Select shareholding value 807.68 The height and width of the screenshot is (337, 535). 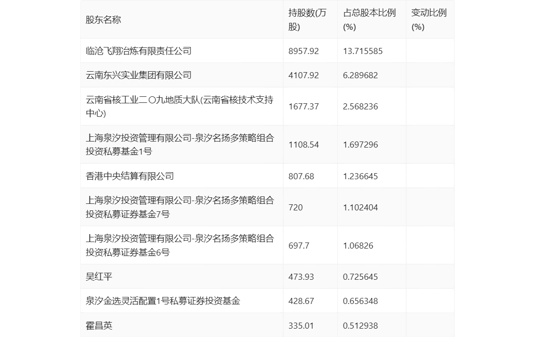pyautogui.click(x=301, y=176)
